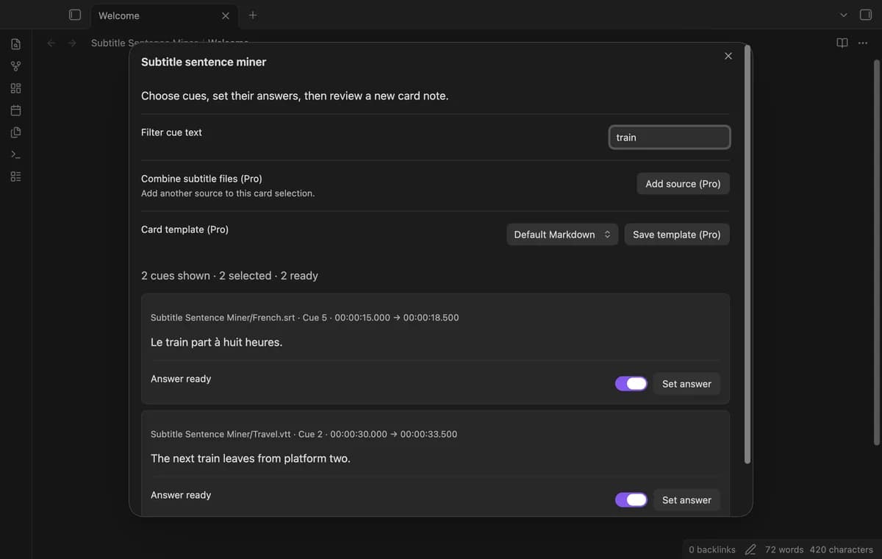Switch to reading view book icon
Viewport: 882px width, 559px height.
842,43
